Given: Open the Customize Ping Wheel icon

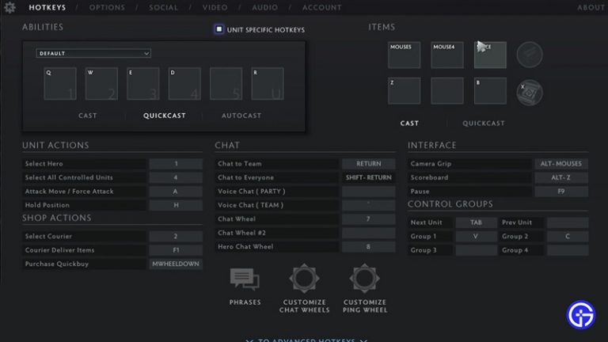Looking at the screenshot, I should point(365,281).
